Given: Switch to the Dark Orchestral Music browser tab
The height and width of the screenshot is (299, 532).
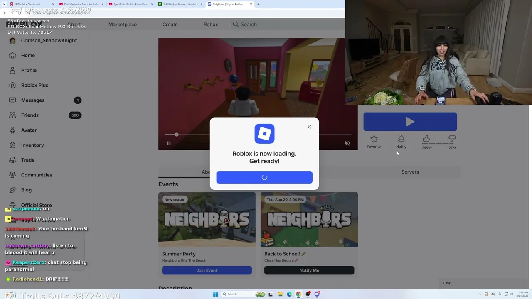Looking at the screenshot, I should click(82, 4).
